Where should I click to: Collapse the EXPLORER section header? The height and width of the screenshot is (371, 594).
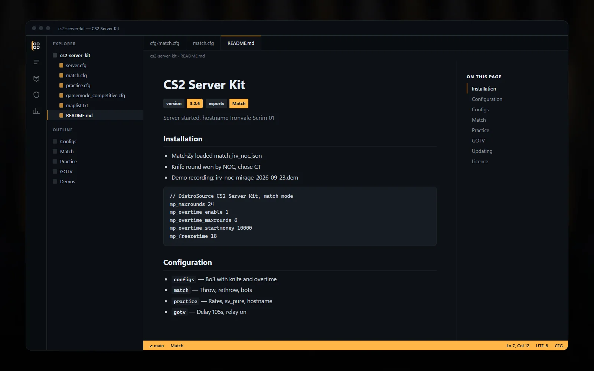[x=64, y=44]
